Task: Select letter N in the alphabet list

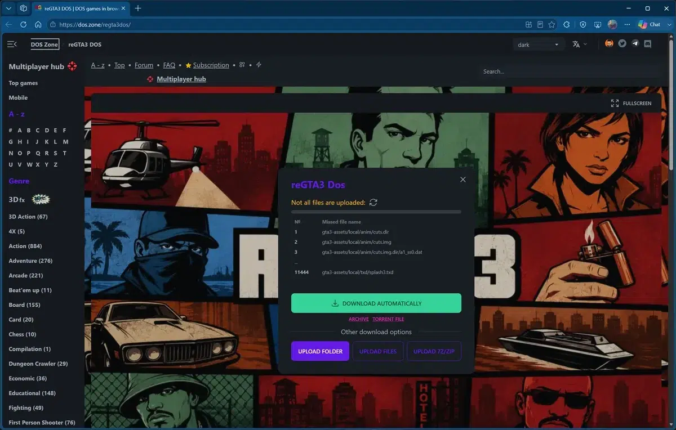Action: coord(11,153)
